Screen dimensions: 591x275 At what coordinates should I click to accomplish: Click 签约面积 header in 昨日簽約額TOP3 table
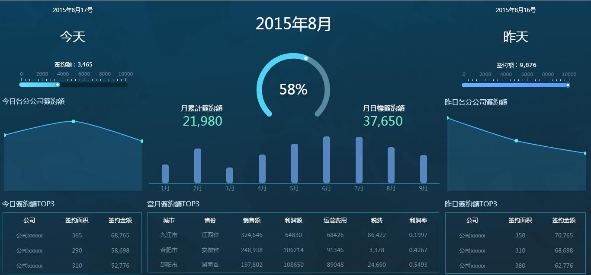click(x=520, y=220)
